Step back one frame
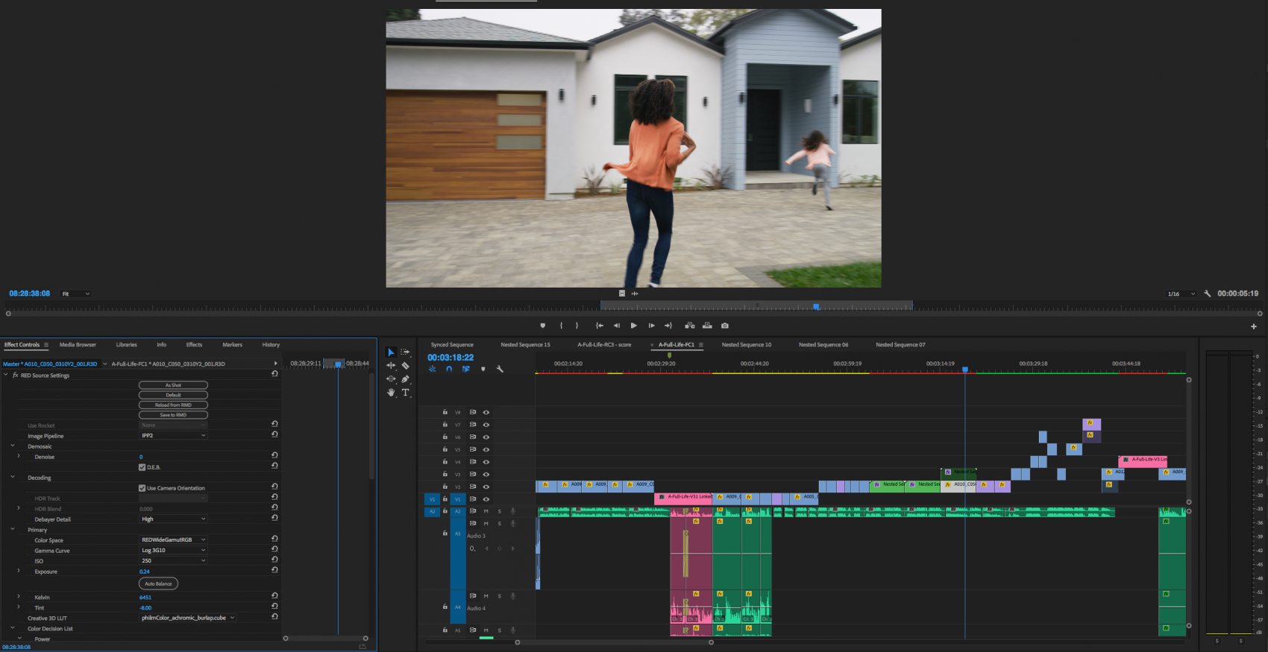Viewport: 1268px width, 652px height. click(616, 326)
